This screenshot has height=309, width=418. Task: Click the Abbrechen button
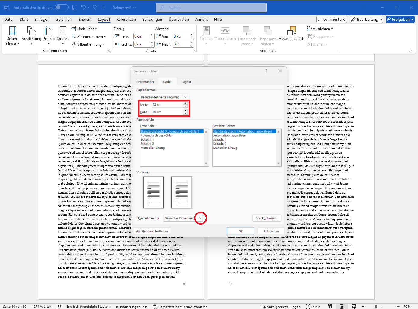point(271,231)
